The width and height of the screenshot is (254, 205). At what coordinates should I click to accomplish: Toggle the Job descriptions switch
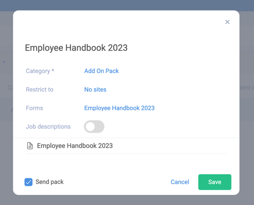[94, 126]
